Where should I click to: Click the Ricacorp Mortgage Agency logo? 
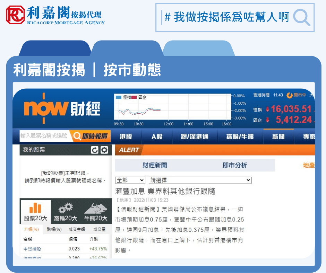55,15
